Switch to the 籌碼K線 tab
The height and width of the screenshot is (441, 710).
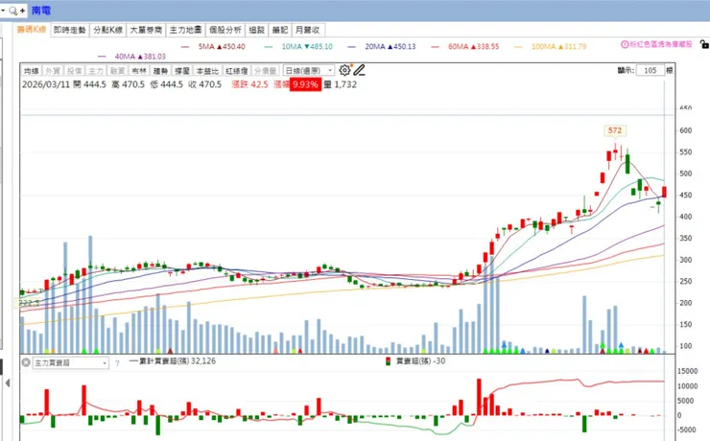(x=32, y=30)
